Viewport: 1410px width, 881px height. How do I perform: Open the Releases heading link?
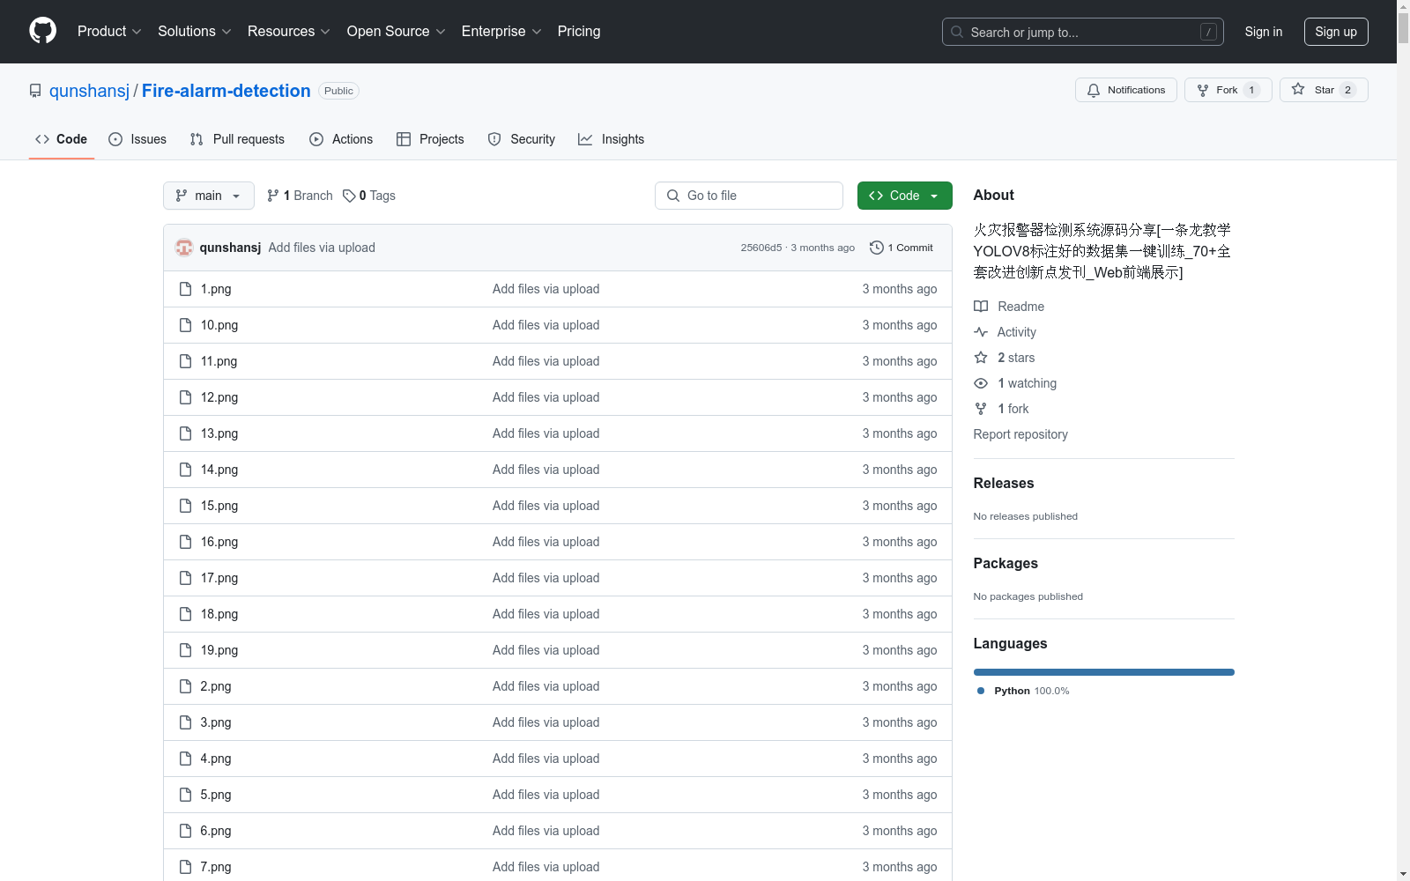[x=1004, y=483]
